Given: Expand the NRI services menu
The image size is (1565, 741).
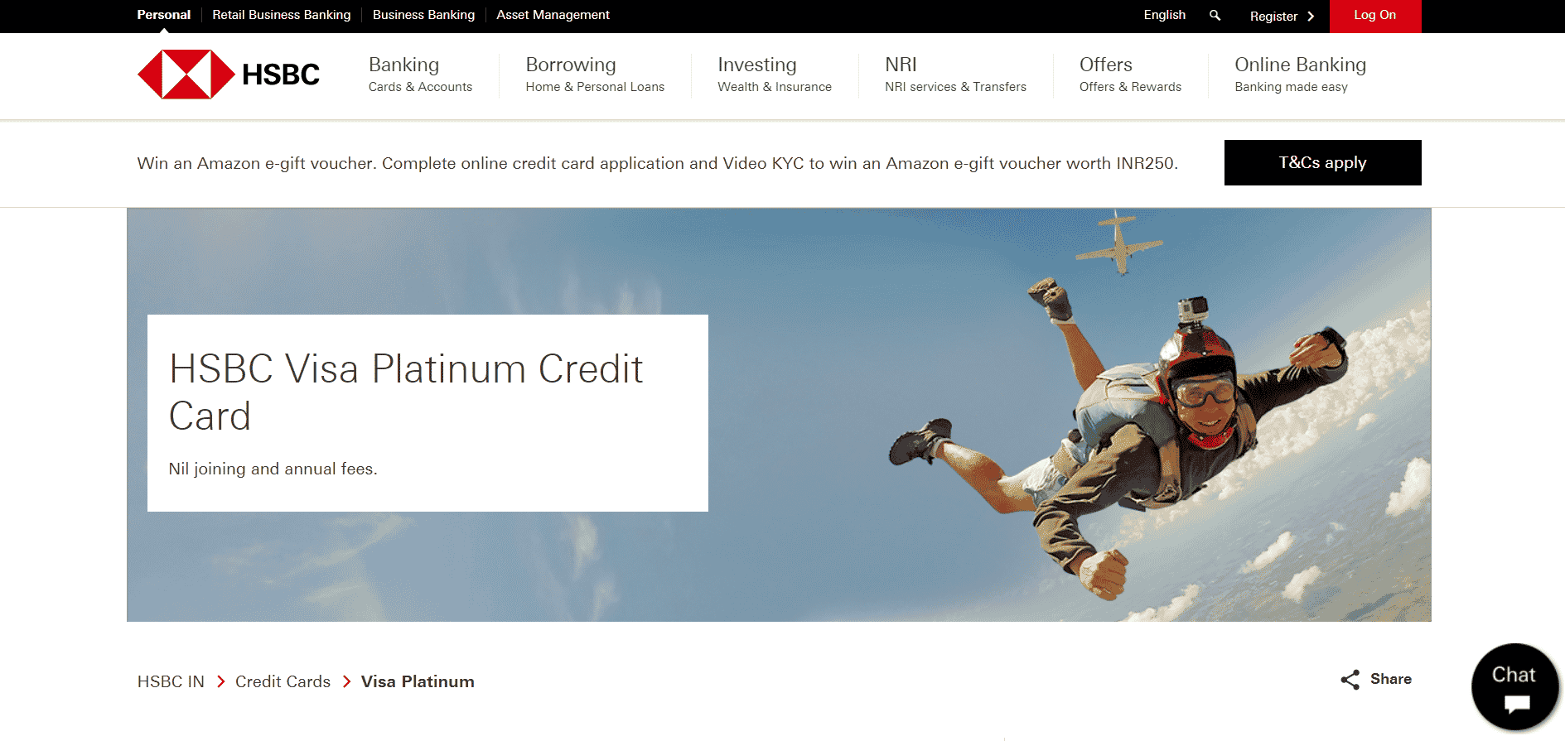Looking at the screenshot, I should point(955,75).
